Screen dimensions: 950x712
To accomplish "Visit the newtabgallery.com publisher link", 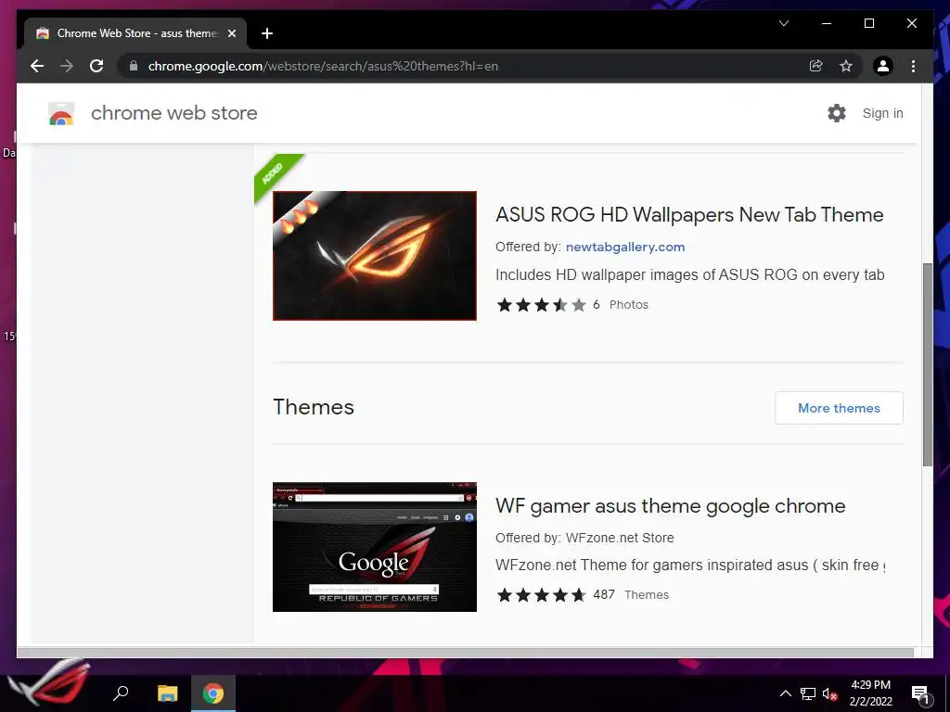I will point(625,247).
